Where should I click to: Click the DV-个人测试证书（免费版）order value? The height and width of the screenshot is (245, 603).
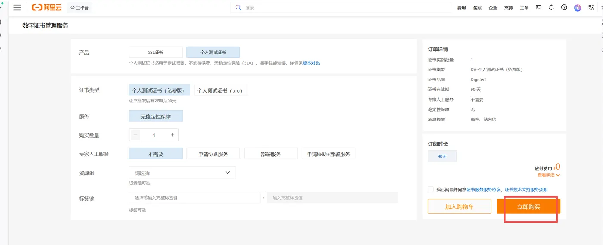click(x=497, y=69)
